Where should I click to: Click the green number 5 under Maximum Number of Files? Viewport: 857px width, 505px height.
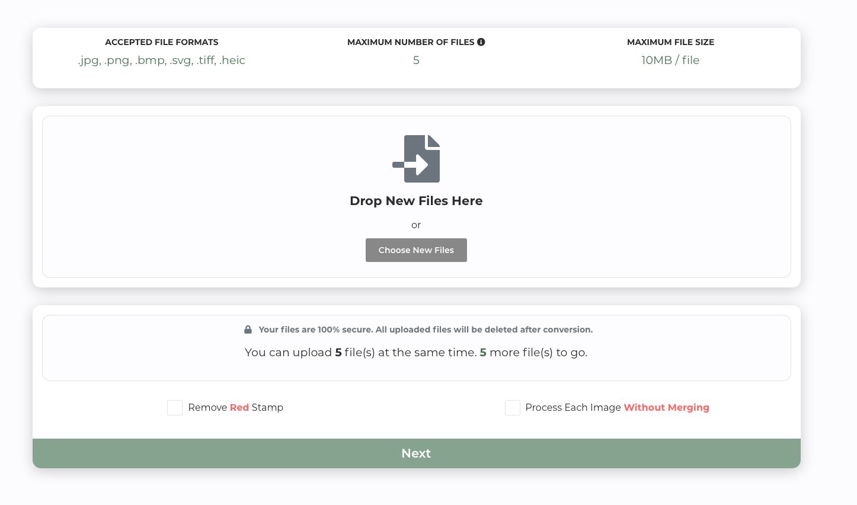(x=416, y=60)
